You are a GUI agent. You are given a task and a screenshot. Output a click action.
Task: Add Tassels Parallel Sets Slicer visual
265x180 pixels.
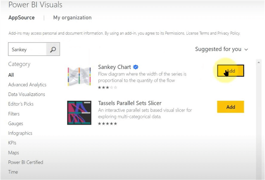click(x=230, y=107)
